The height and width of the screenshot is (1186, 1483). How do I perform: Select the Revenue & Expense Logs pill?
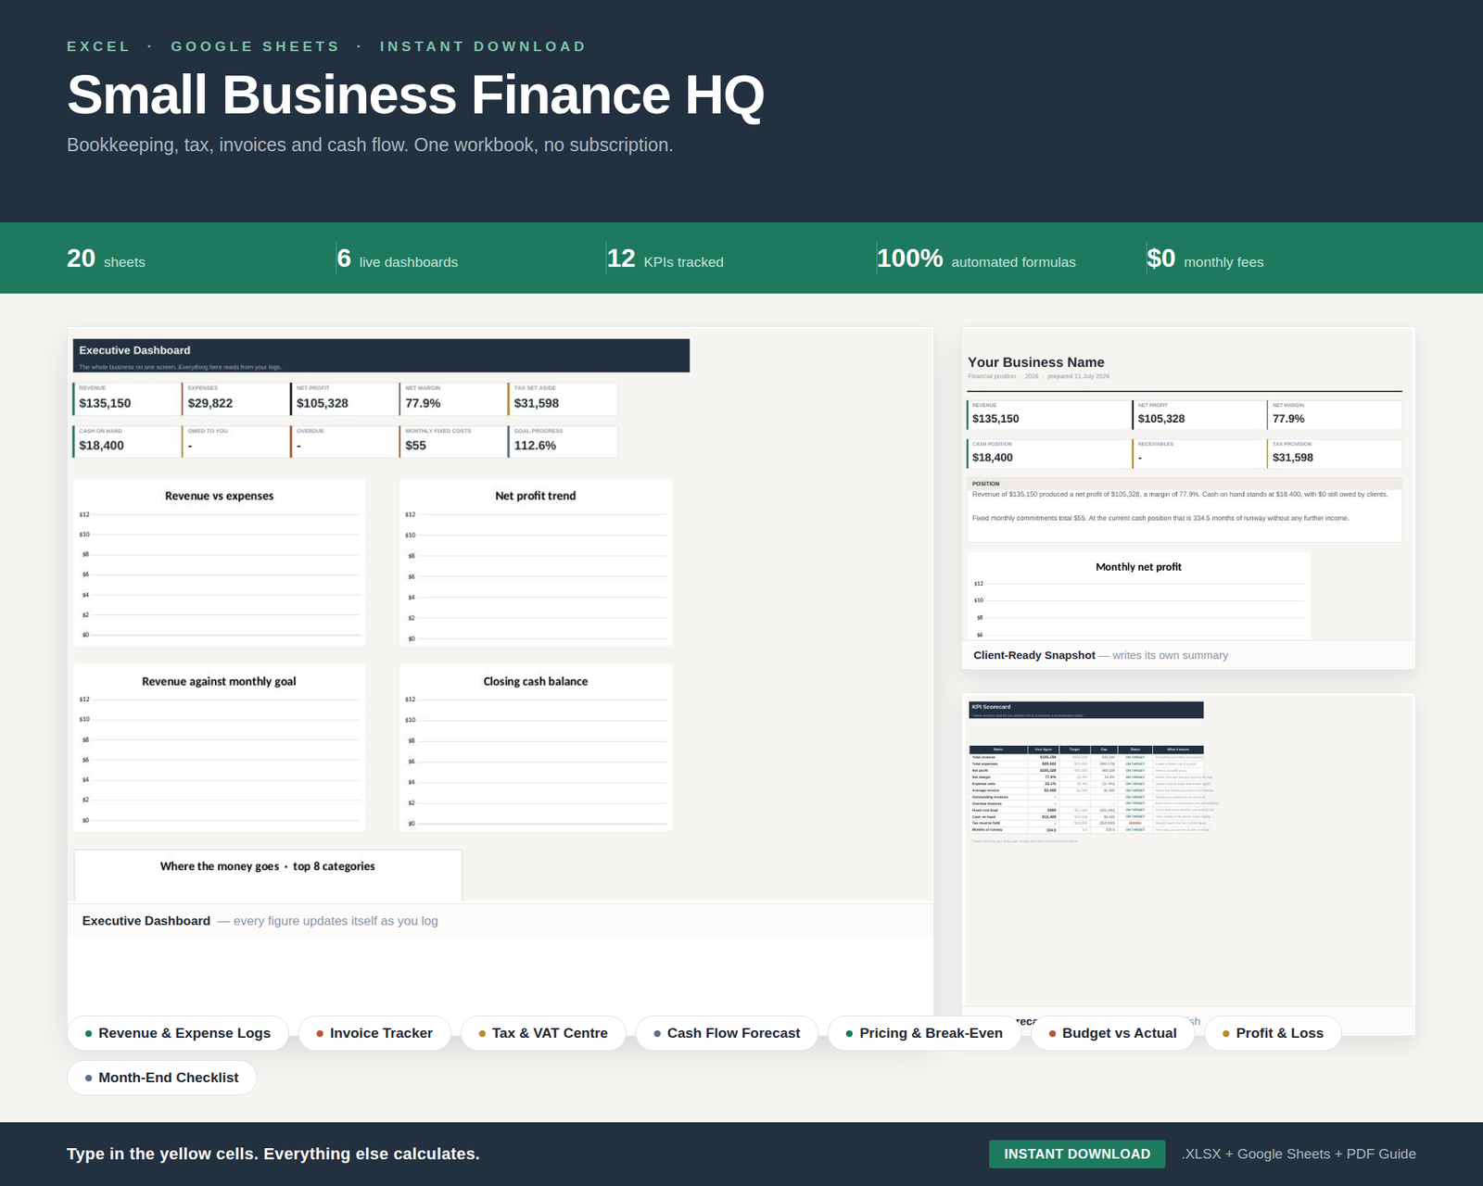178,1033
